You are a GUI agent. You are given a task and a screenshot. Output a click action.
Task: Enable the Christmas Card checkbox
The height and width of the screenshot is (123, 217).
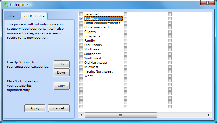(x=81, y=27)
